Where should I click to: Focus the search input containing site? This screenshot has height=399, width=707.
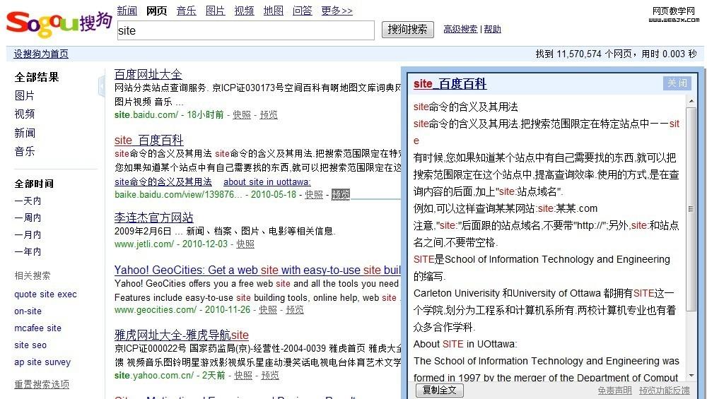[x=246, y=30]
